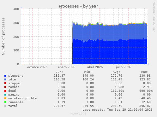The height and width of the screenshot is (117, 157).
Task: Click the 'Avg:' column header
Action: point(117,72)
